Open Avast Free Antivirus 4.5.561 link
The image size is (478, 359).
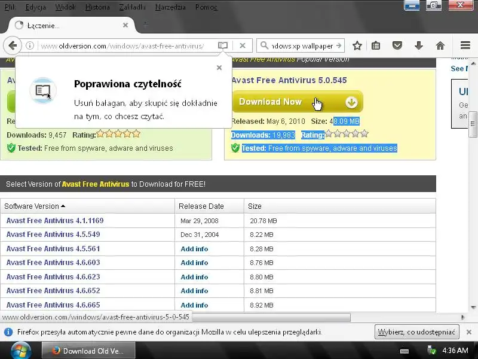(x=53, y=249)
